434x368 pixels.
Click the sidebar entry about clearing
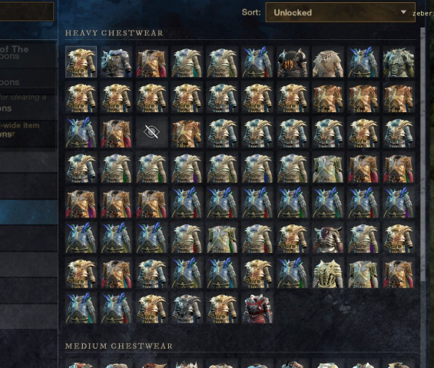(28, 103)
